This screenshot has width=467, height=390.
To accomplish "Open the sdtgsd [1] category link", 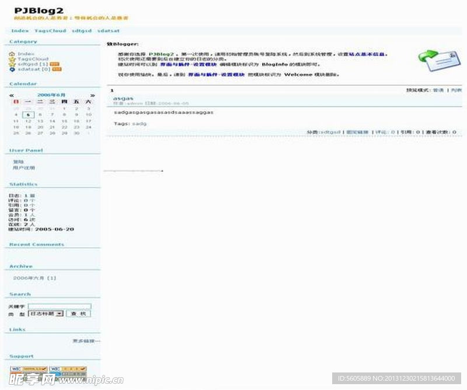I will (x=33, y=64).
